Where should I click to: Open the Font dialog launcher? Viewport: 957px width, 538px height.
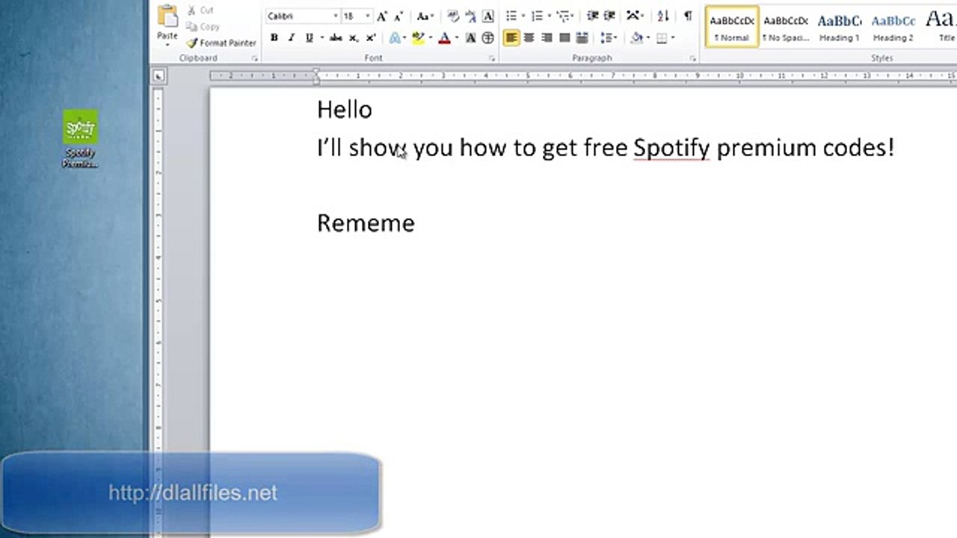(492, 58)
